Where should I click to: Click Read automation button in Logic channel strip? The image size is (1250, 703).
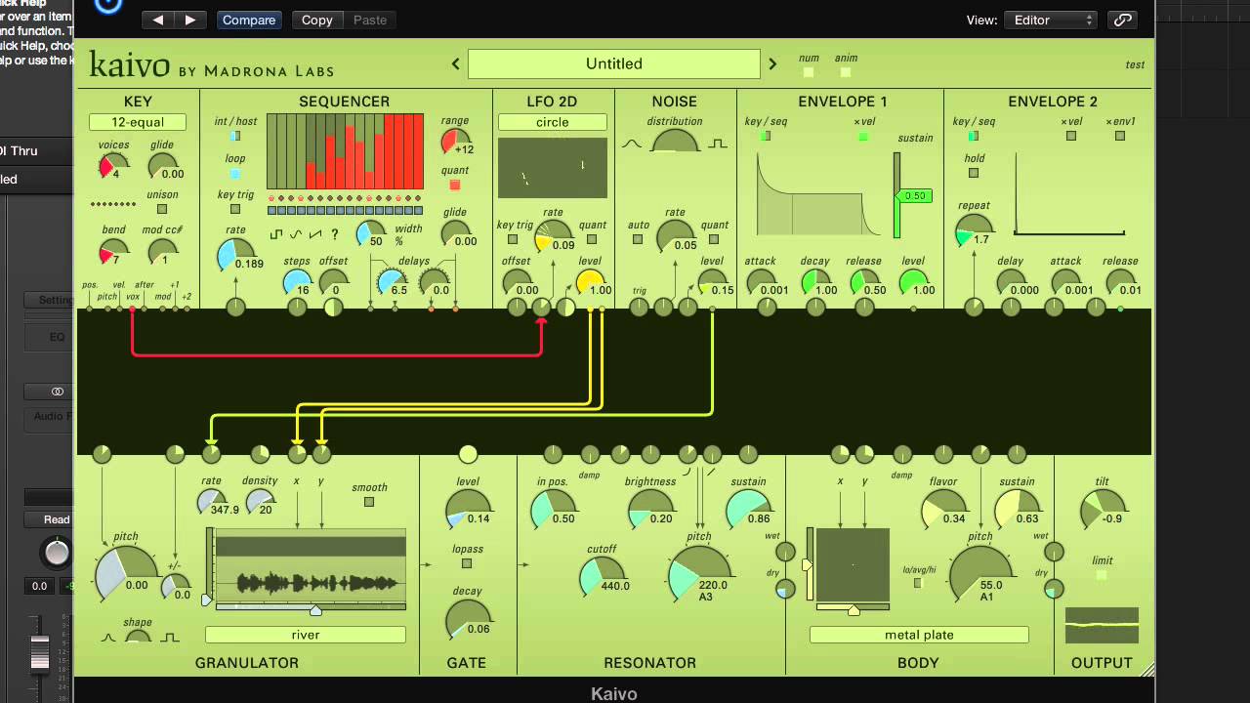(x=58, y=519)
